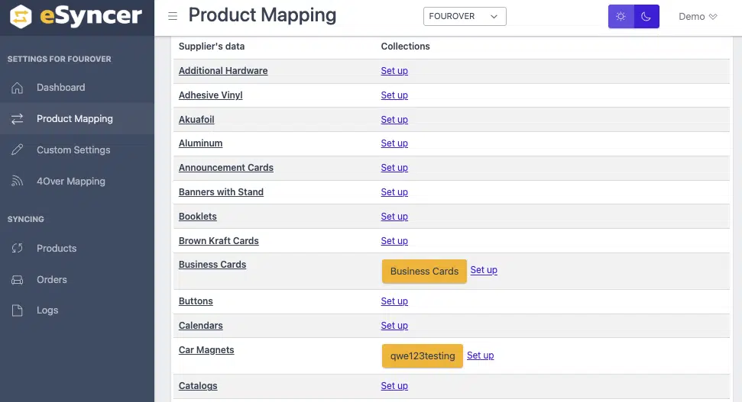The width and height of the screenshot is (742, 402).
Task: Click Set up for Booklets
Action: (394, 217)
